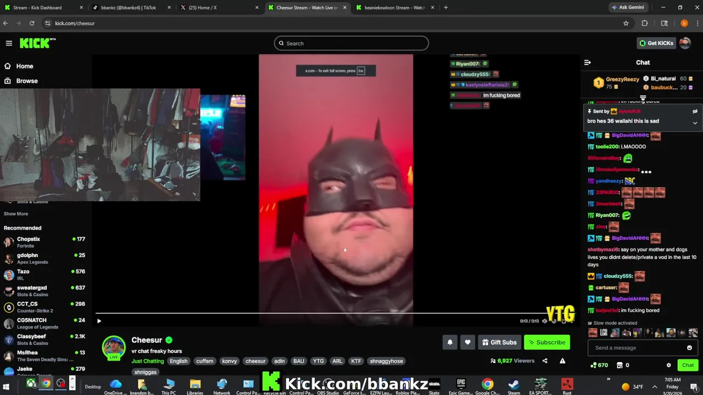Toggle notification bell for Cheesur
The image size is (703, 395).
pos(450,342)
